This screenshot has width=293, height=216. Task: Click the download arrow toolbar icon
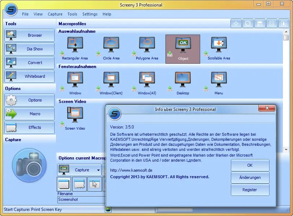[x=284, y=23]
